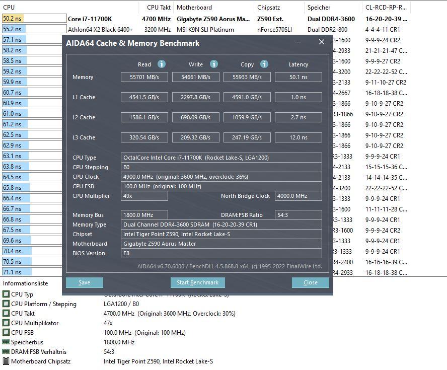Select the L1 Cache Read 4541.5 GB/s
The width and height of the screenshot is (447, 370).
pos(144,97)
